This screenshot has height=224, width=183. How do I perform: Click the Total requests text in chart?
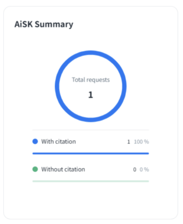(91, 80)
